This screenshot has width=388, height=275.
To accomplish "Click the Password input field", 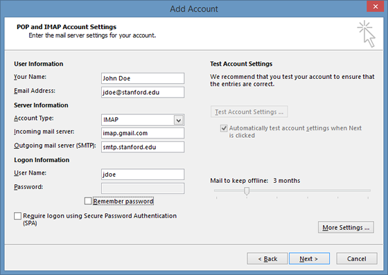I will [143, 188].
